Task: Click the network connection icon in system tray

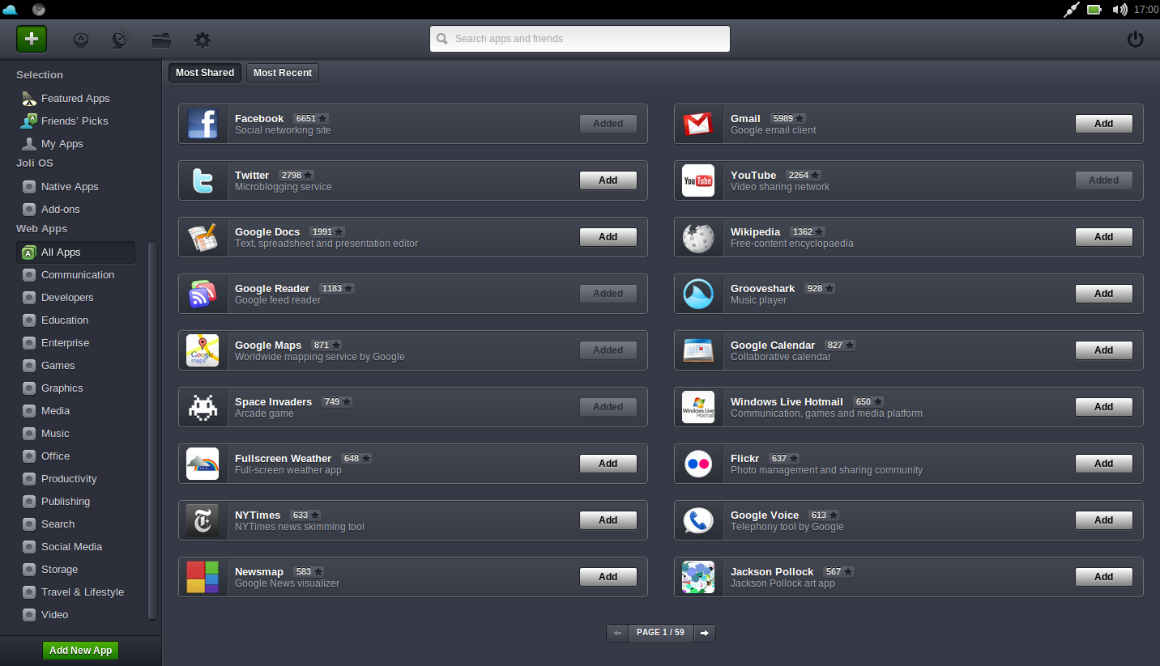Action: coord(1072,10)
